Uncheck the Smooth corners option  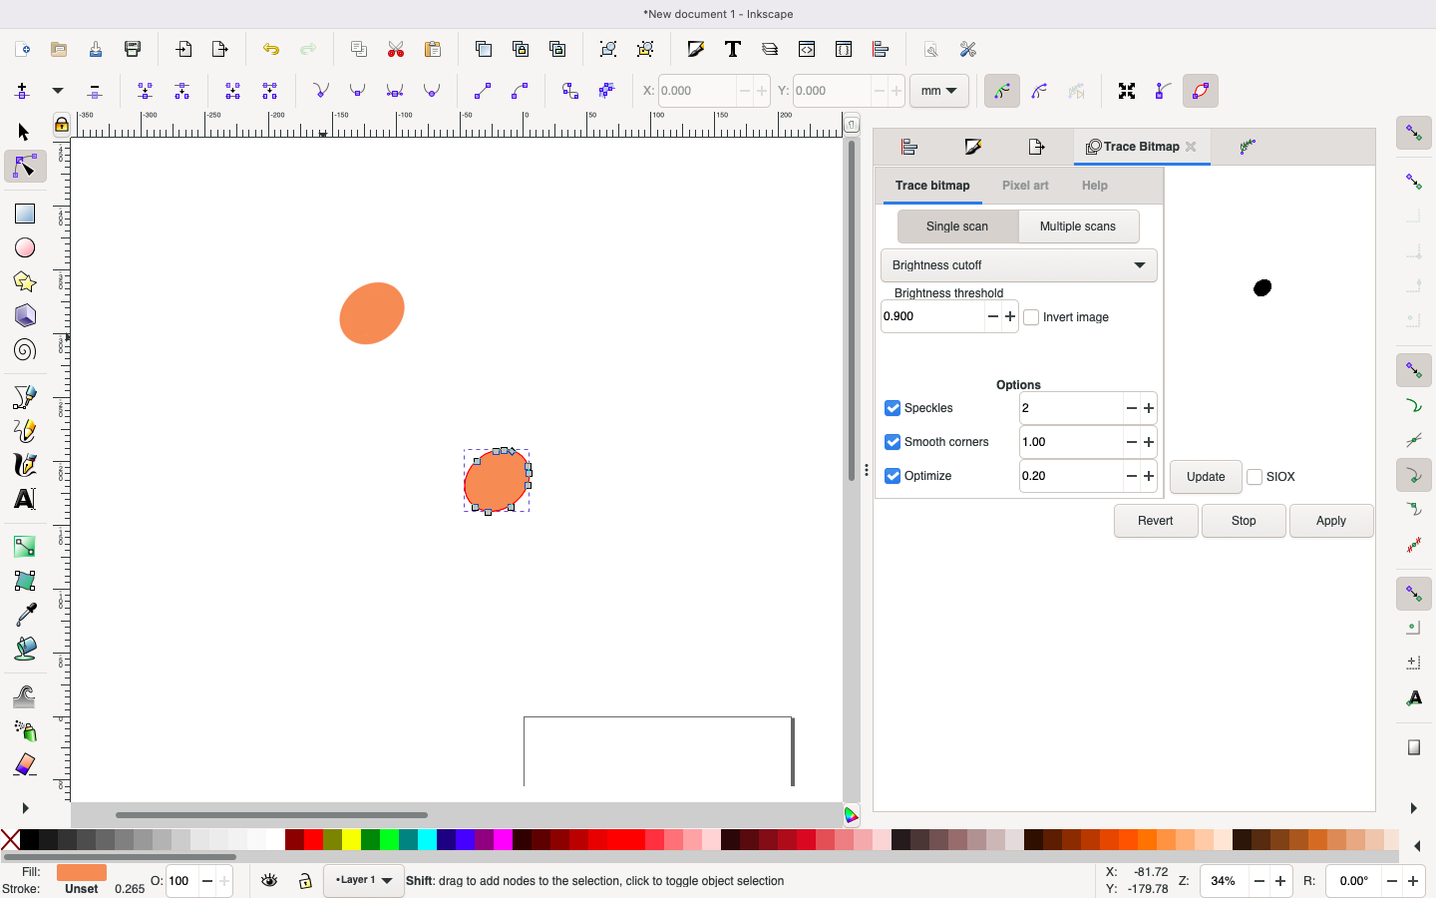click(x=893, y=442)
